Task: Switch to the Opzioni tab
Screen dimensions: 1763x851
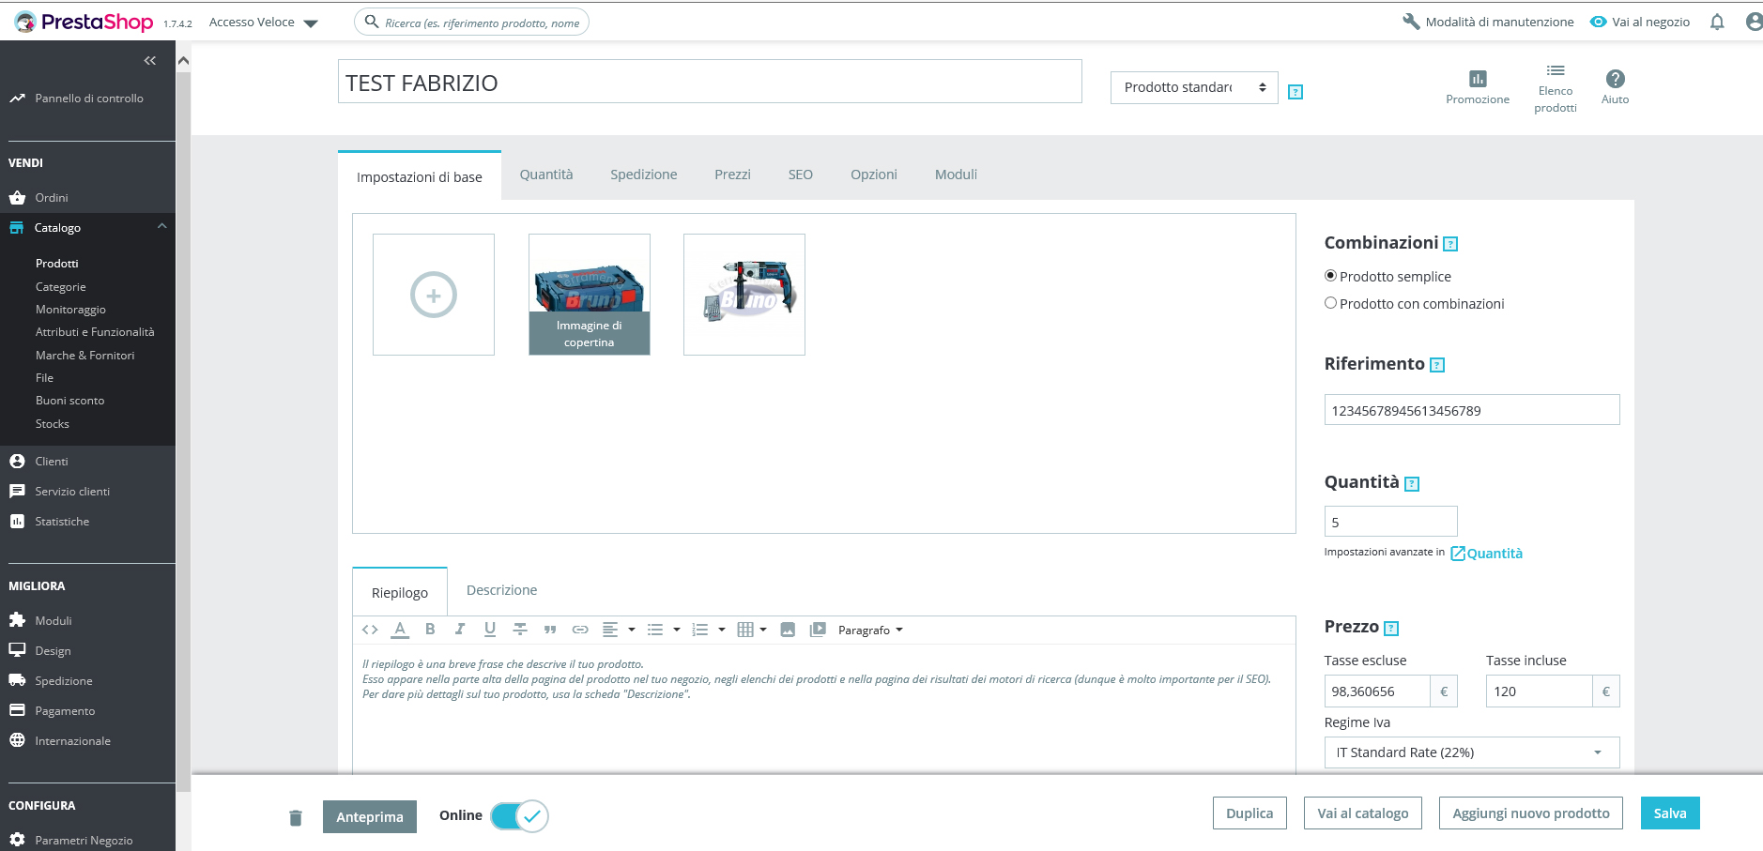Action: [874, 175]
